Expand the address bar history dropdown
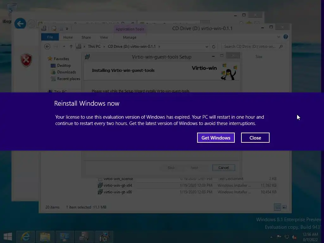 (207, 47)
